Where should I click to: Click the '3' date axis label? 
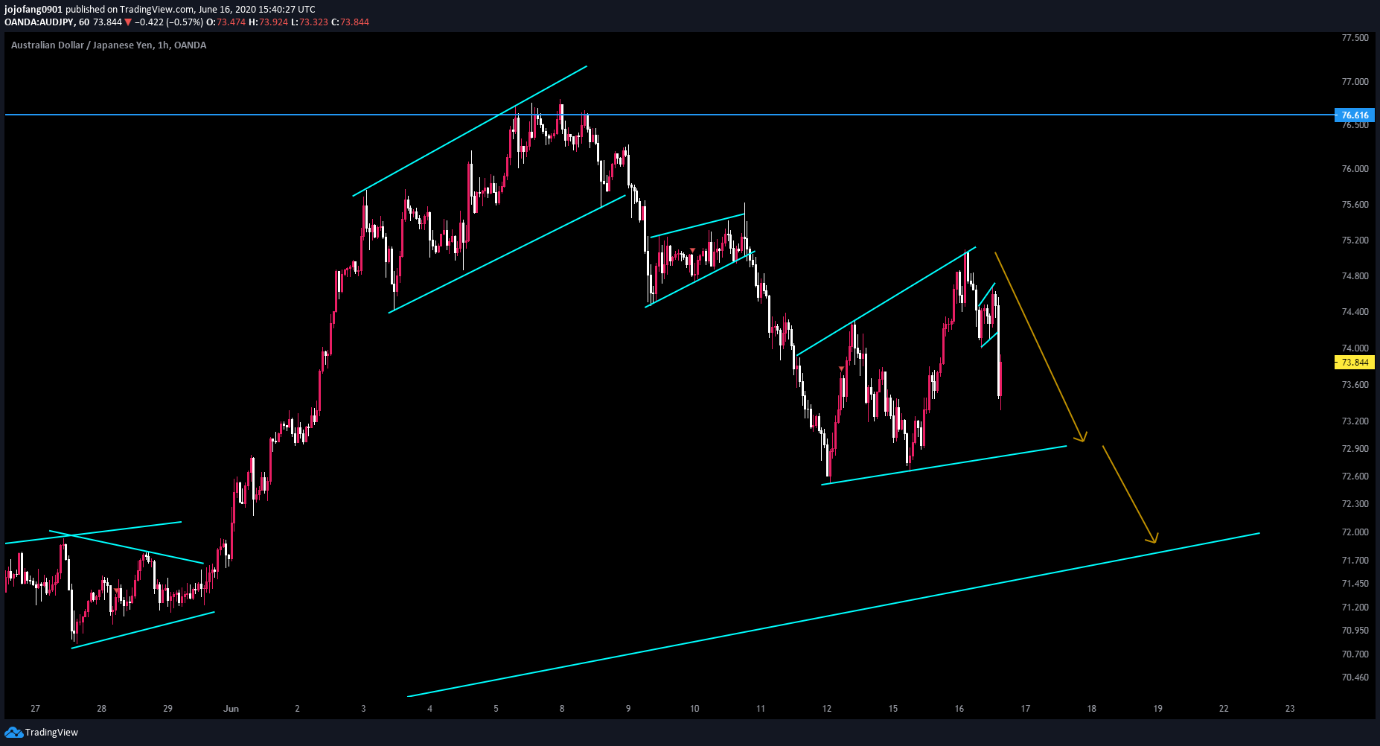[363, 709]
